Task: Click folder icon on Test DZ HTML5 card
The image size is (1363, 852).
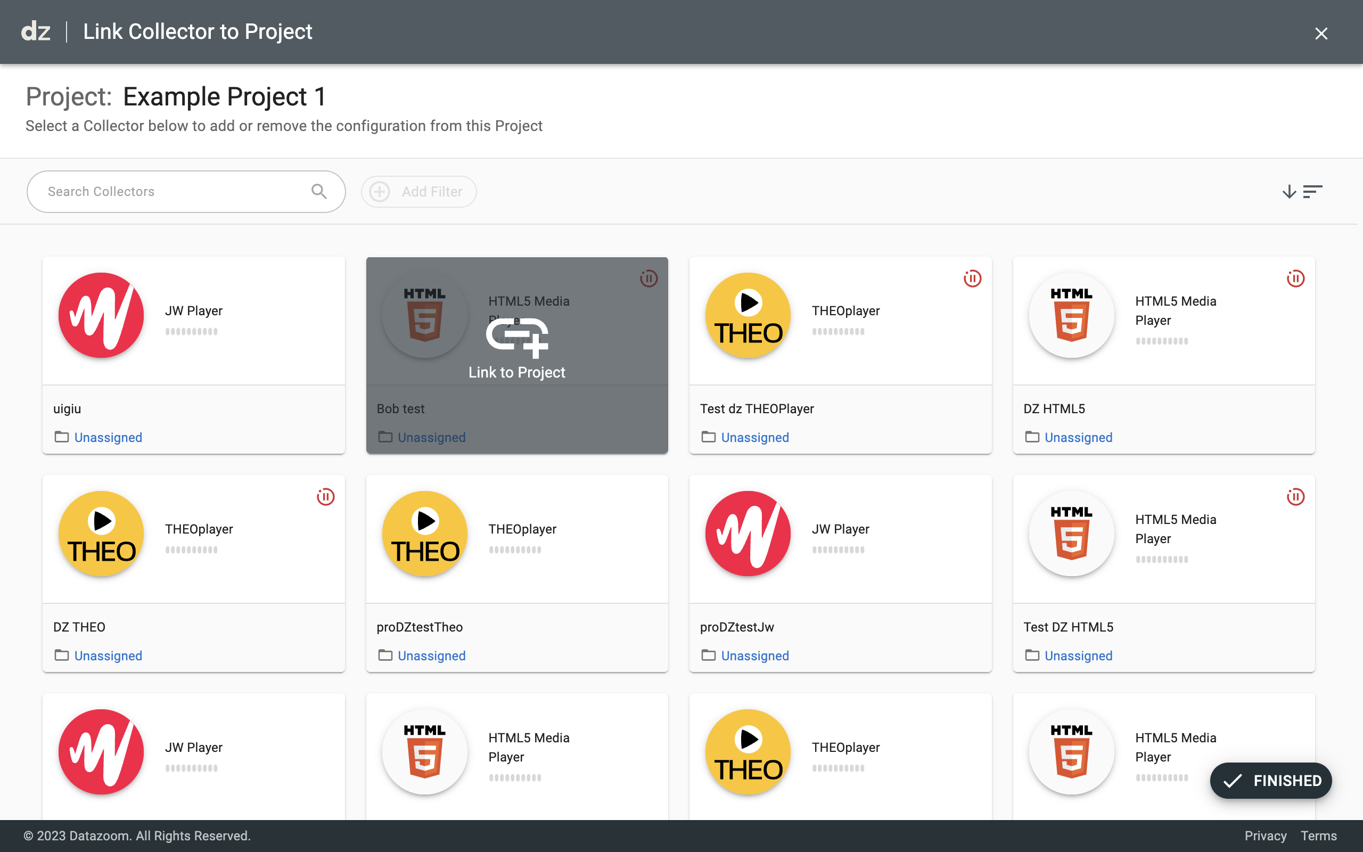Action: pyautogui.click(x=1032, y=656)
